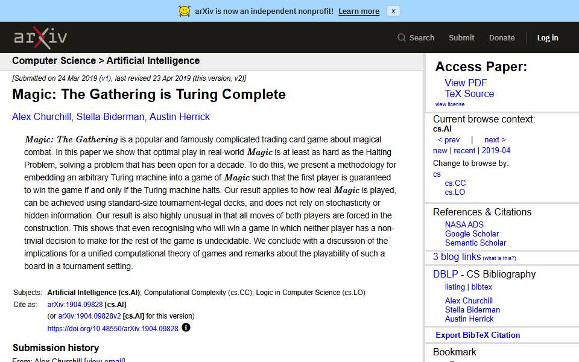579x362 pixels.
Task: Click what is this? link
Action: (x=499, y=258)
